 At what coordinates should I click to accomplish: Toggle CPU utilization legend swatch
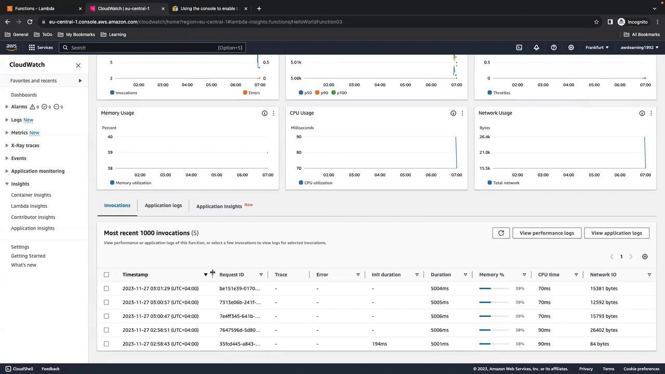(x=301, y=183)
